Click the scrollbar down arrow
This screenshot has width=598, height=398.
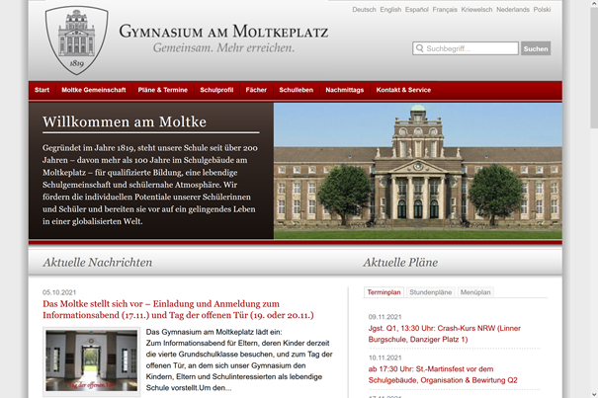point(594,394)
